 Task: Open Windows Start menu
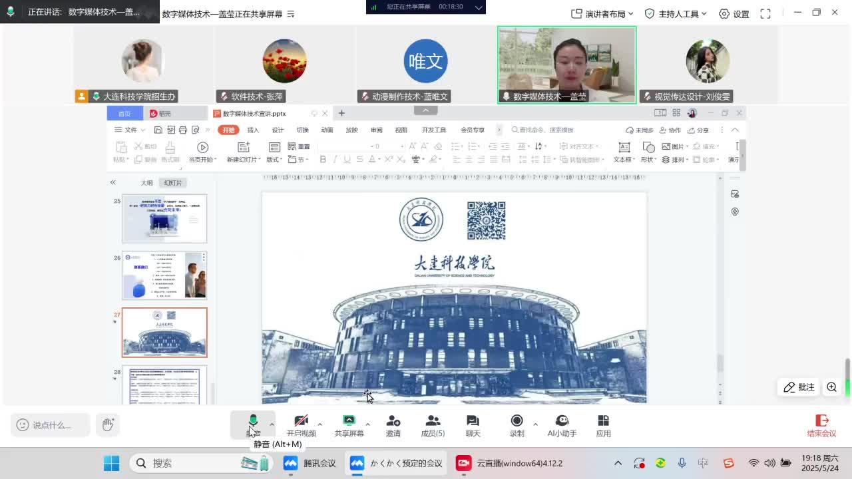tap(111, 463)
